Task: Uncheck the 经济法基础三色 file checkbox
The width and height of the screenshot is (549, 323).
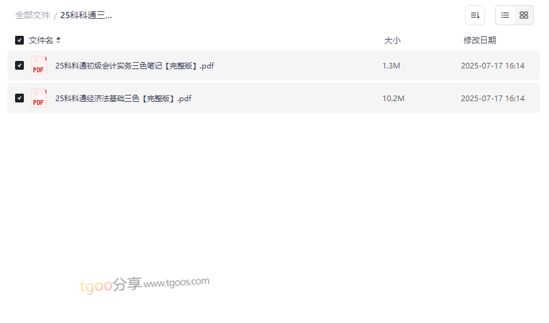Action: tap(19, 98)
